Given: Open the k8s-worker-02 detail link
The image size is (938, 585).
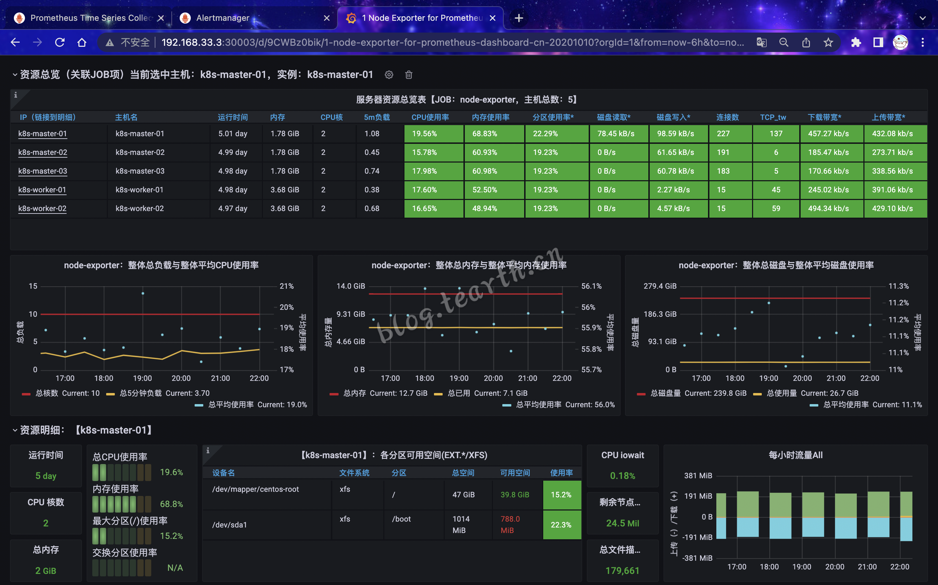Looking at the screenshot, I should 42,208.
